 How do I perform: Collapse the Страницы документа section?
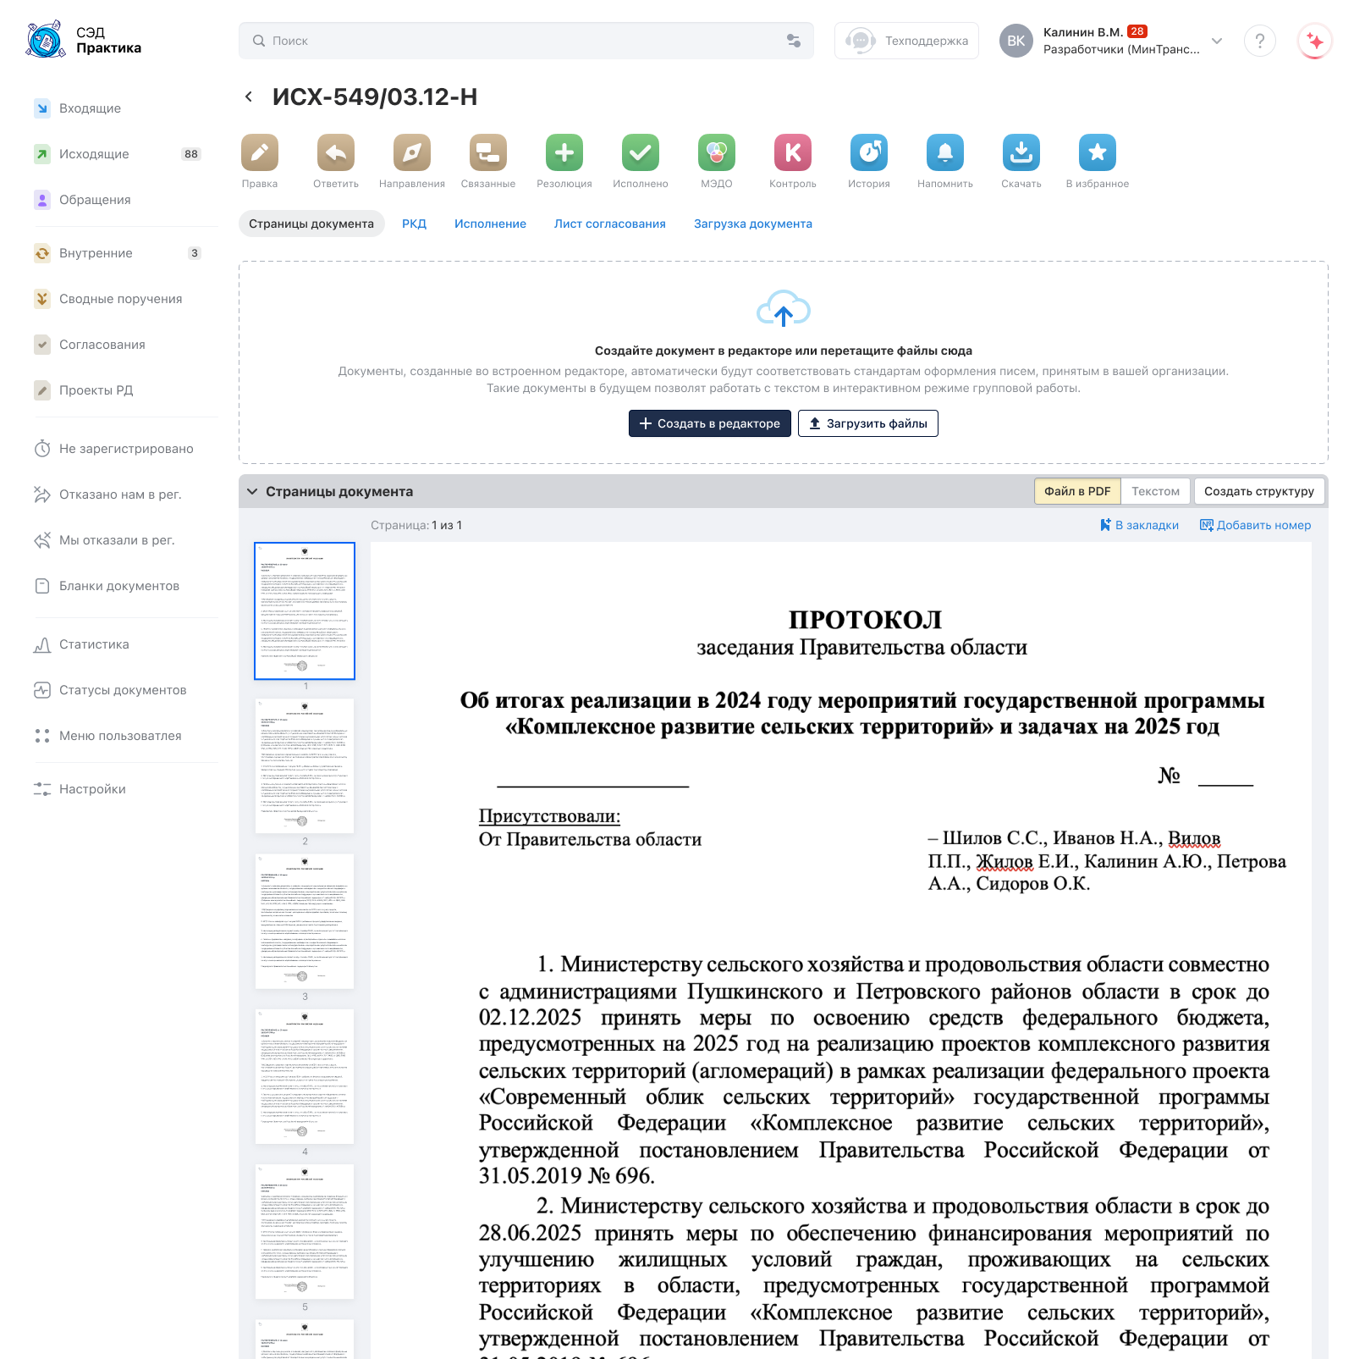(x=252, y=491)
